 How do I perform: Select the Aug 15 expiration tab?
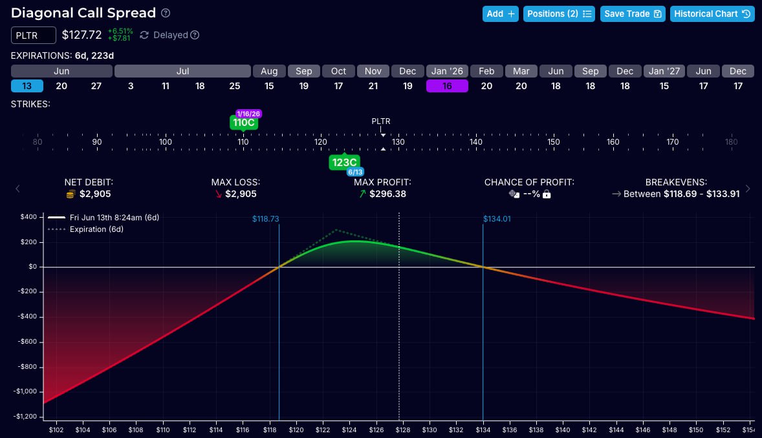[269, 86]
